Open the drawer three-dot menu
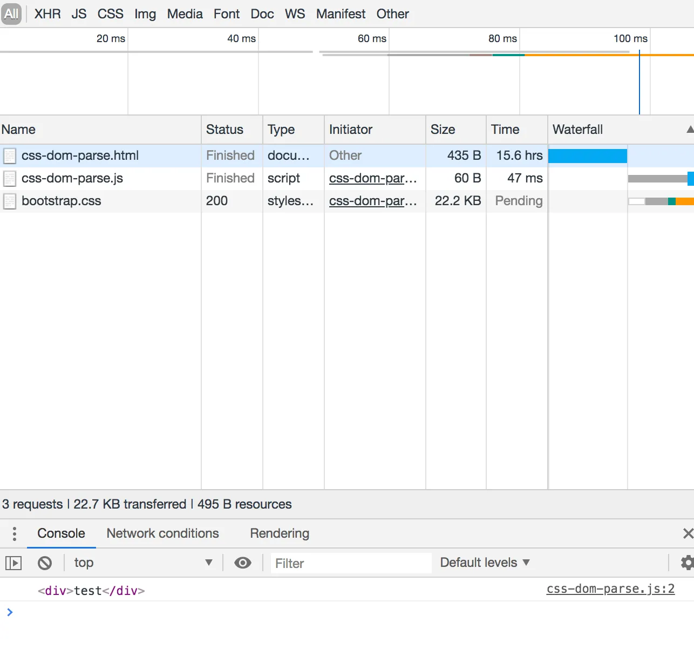The image size is (694, 663). (15, 533)
